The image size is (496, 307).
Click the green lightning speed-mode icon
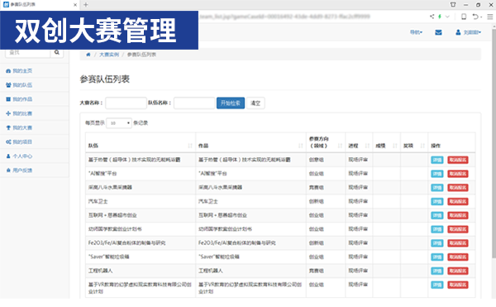click(440, 17)
